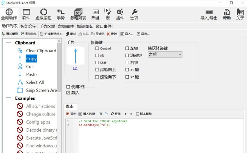Open the 全局动作 globe icon section

click(x=9, y=14)
